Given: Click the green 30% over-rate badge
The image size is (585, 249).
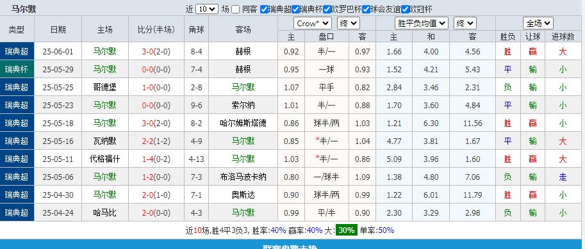Looking at the screenshot, I should coord(347,230).
